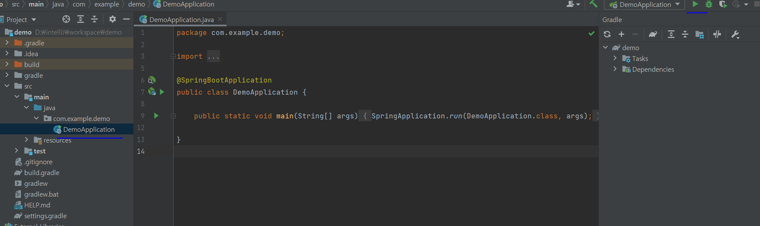Hide the Project tool window
Viewport: 760px width, 226px height.
coord(126,19)
